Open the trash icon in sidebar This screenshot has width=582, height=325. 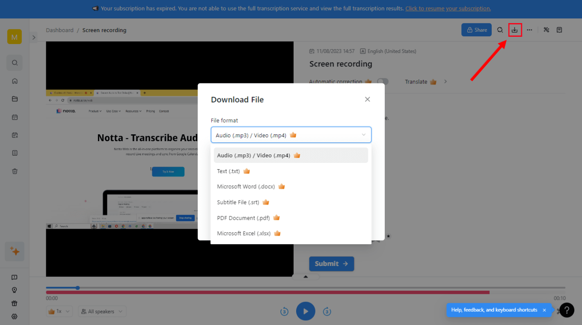tap(15, 171)
